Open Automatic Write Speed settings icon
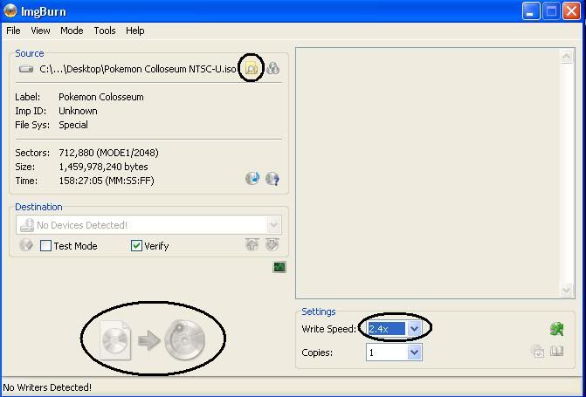Viewport: 586px width, 397px height. coord(557,329)
